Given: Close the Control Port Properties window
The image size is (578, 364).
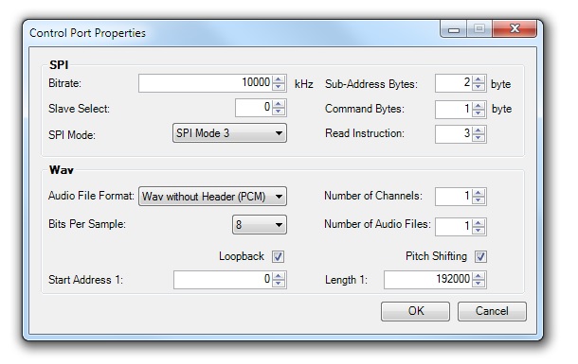Looking at the screenshot, I should 515,28.
